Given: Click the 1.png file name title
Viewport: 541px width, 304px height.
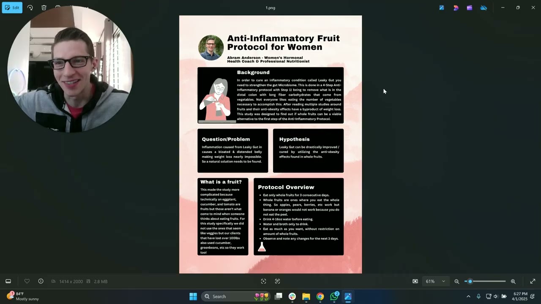Looking at the screenshot, I should tap(270, 8).
